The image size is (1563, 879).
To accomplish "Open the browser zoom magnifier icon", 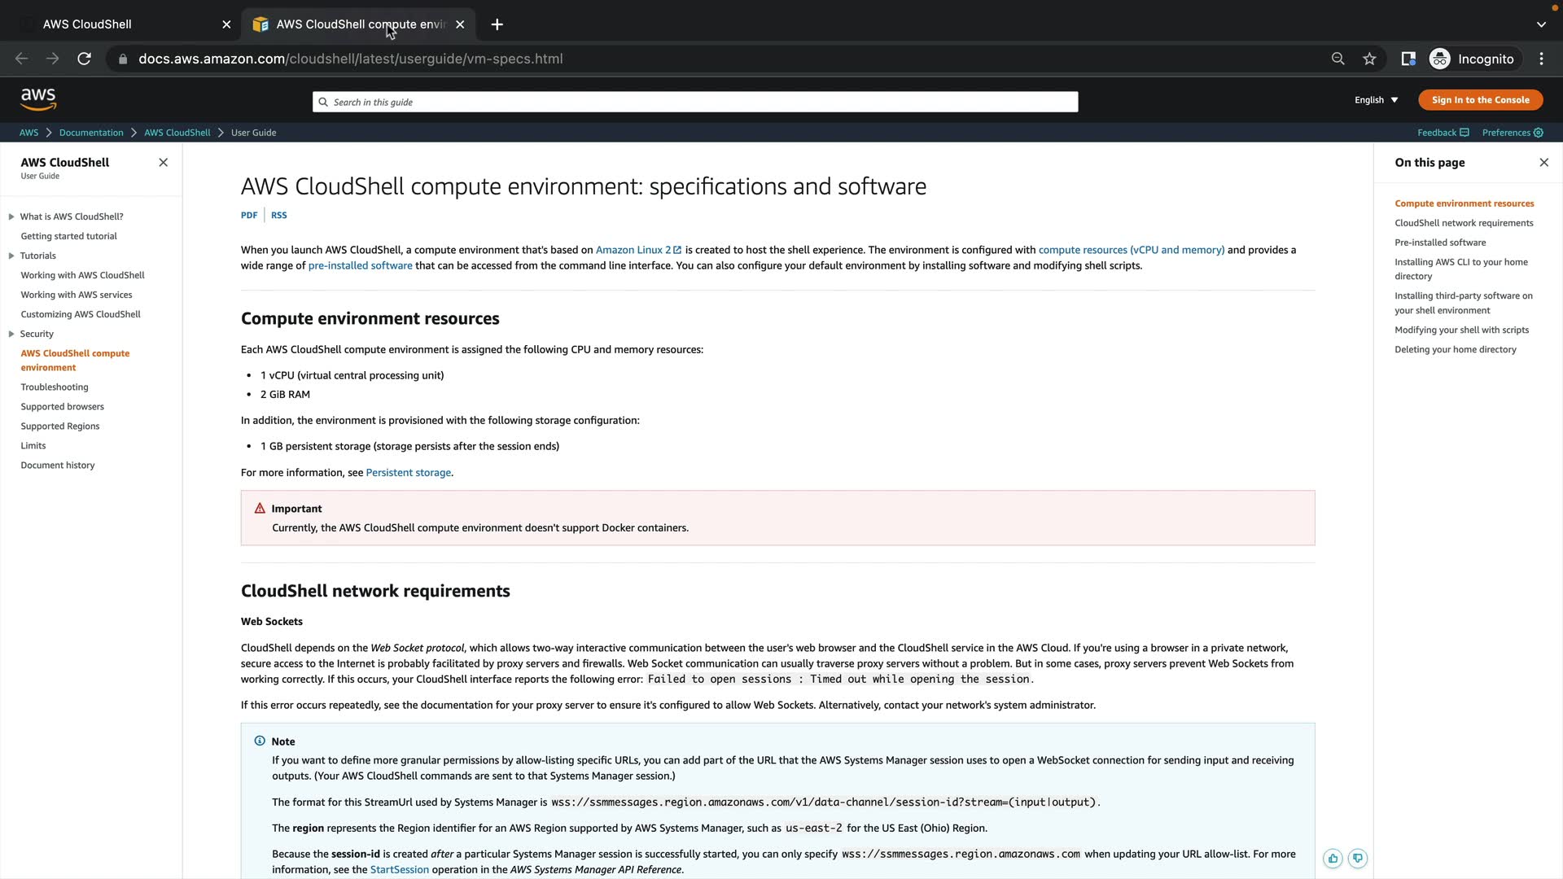I will 1338,59.
